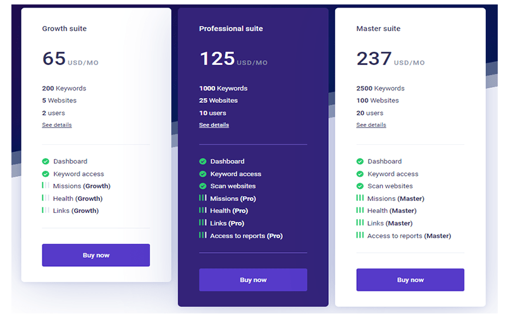Viewport: 506px width, 316px height.
Task: Click the 20 users text
Action: pyautogui.click(x=370, y=113)
